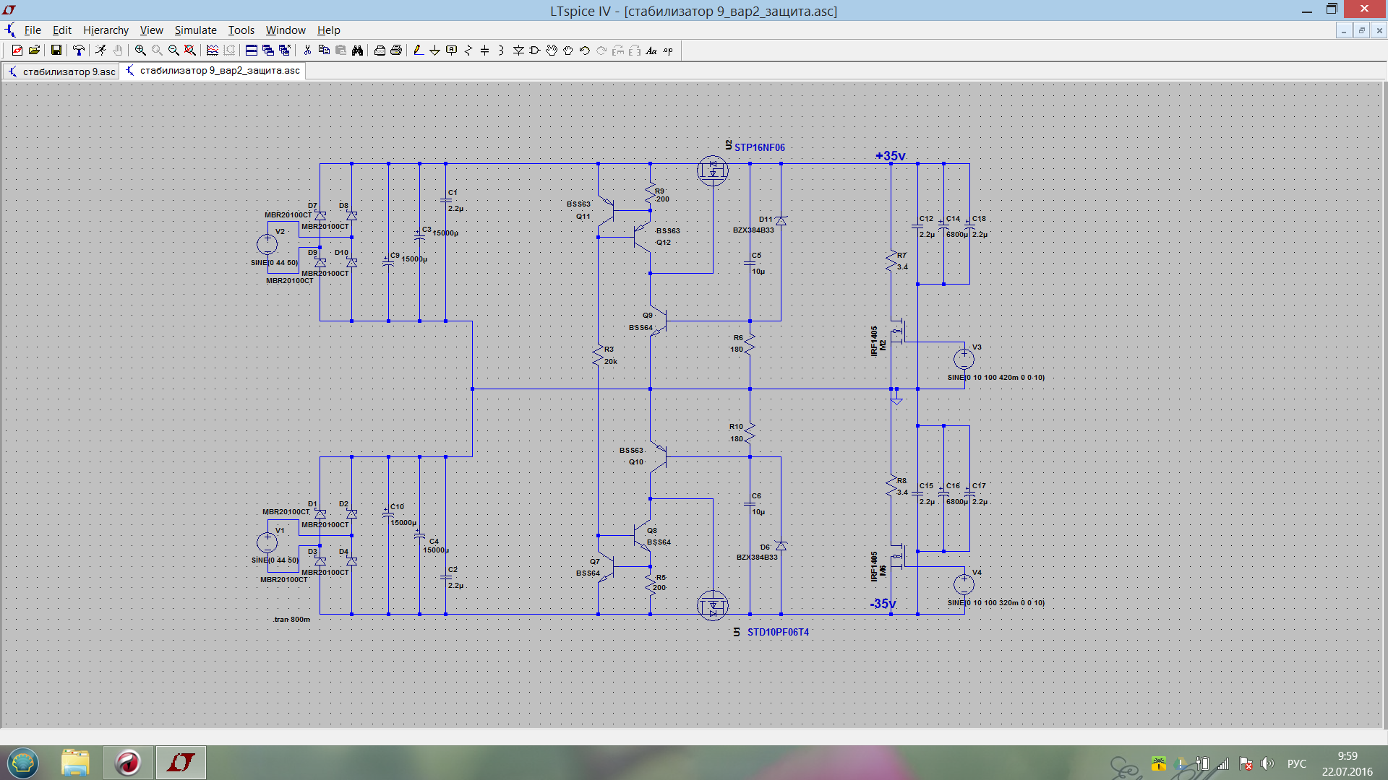Click the .tran 800m directive text

point(291,620)
